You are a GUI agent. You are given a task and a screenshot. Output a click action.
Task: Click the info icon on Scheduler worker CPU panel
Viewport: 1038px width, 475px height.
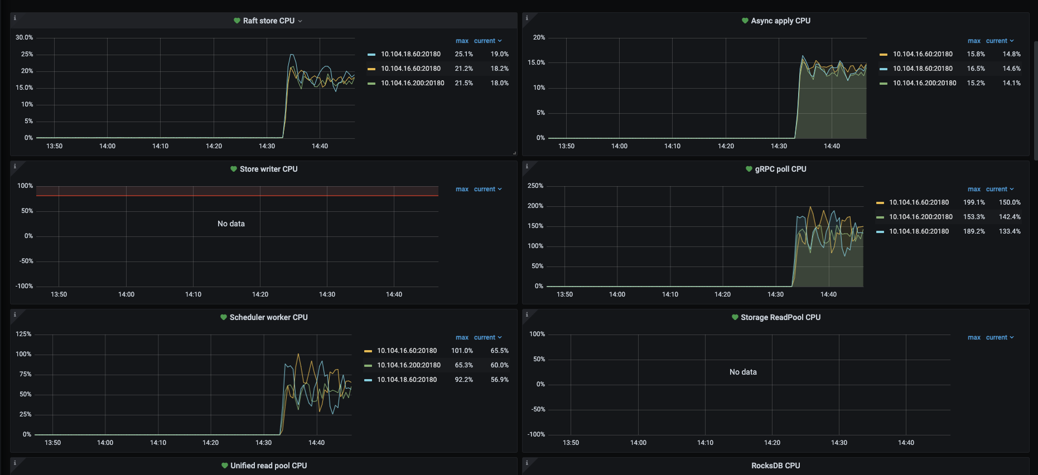15,315
